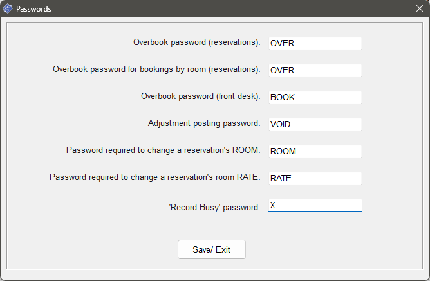Click the label about changing a reservation's ROOM

[x=163, y=150]
